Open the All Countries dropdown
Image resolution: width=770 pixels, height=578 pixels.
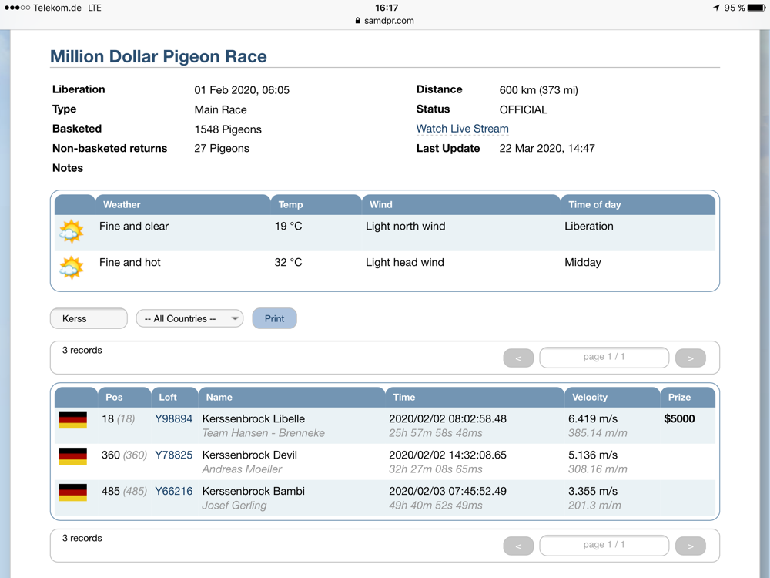(x=189, y=318)
